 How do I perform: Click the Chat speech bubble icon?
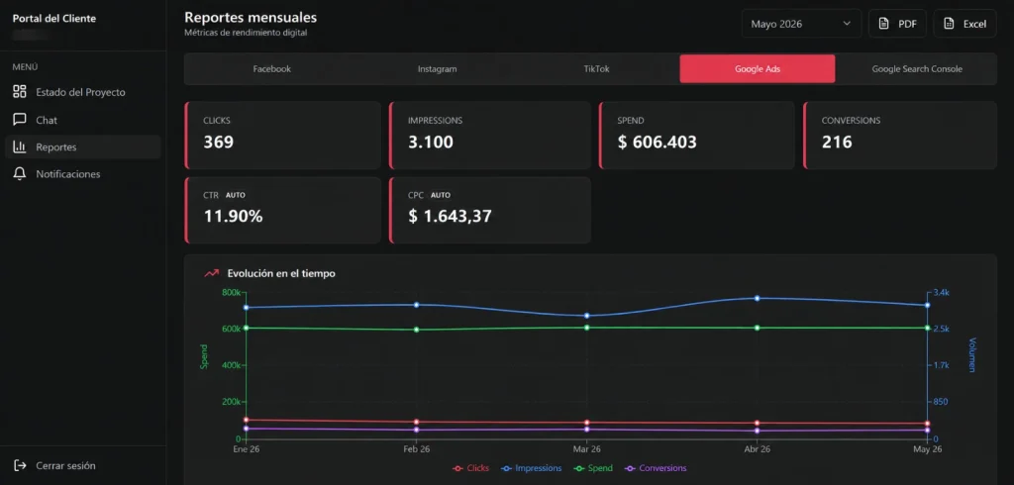point(20,120)
